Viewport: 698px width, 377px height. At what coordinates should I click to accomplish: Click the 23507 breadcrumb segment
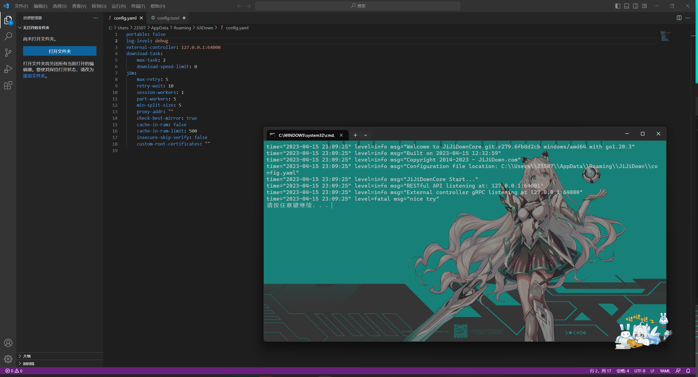point(140,28)
